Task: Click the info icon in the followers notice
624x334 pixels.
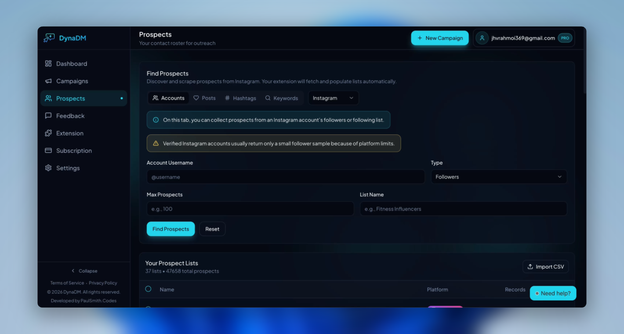Action: point(155,120)
